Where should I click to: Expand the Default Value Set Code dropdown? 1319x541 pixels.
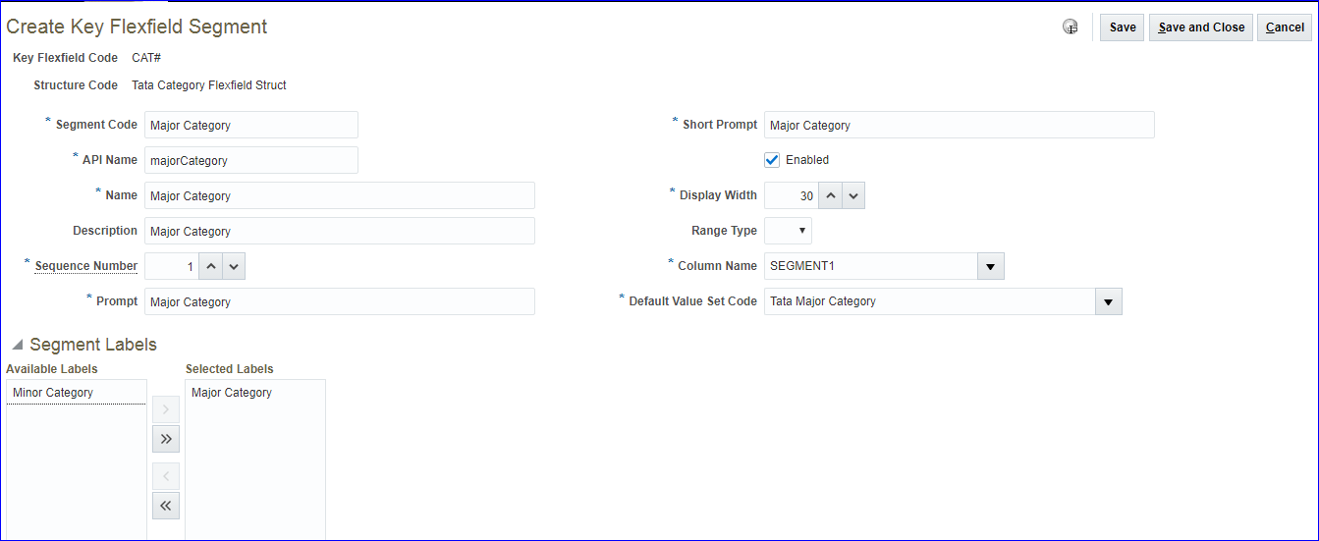(x=1108, y=301)
